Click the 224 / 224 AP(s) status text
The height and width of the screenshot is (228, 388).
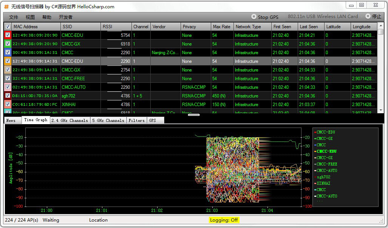click(22, 220)
